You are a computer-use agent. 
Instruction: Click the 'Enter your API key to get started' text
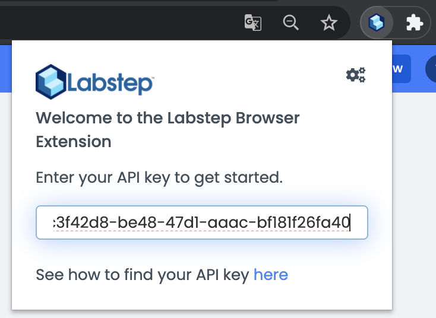(159, 177)
